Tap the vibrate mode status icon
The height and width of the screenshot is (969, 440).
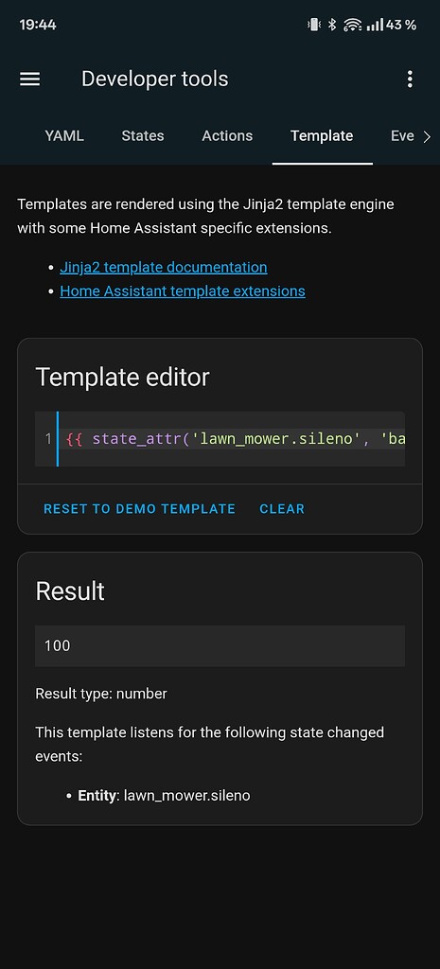point(314,25)
